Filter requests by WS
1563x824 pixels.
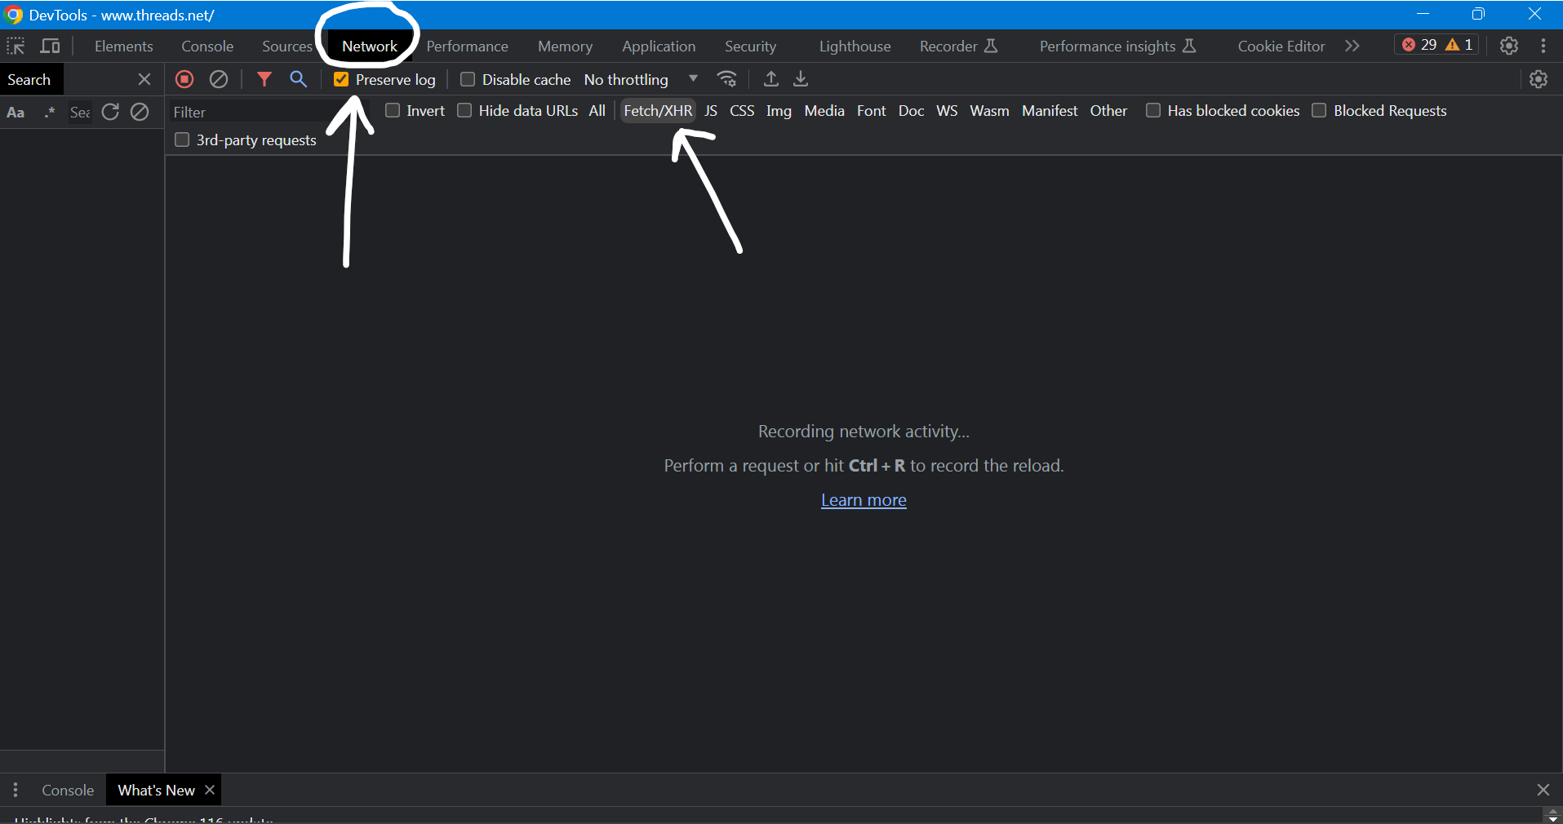click(947, 110)
